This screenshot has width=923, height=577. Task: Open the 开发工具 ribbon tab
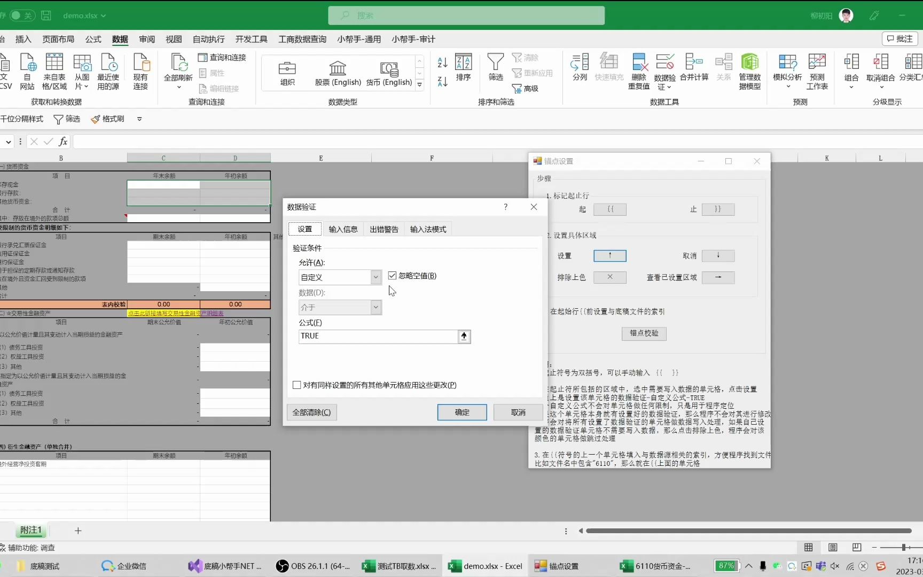[x=252, y=39]
